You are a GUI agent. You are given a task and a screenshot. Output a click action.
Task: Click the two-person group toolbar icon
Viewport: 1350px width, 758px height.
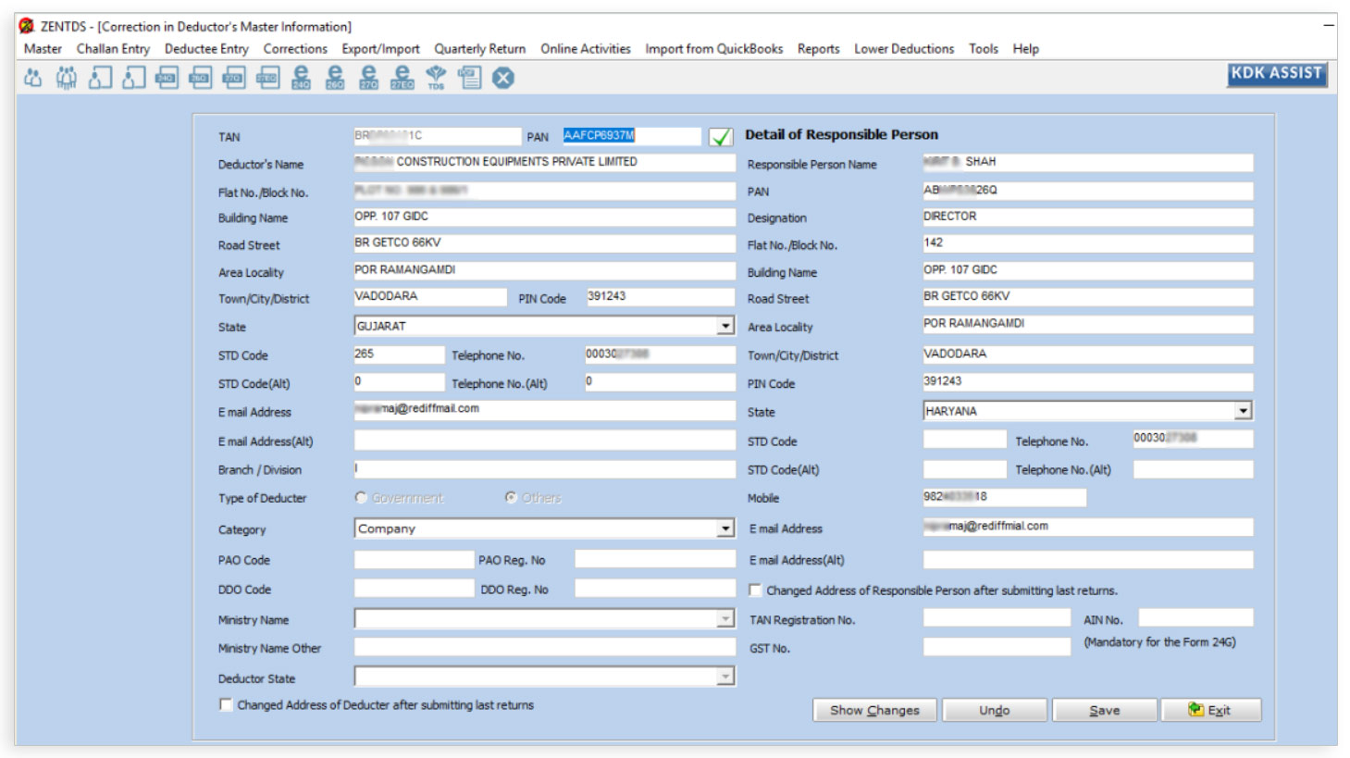pos(32,78)
